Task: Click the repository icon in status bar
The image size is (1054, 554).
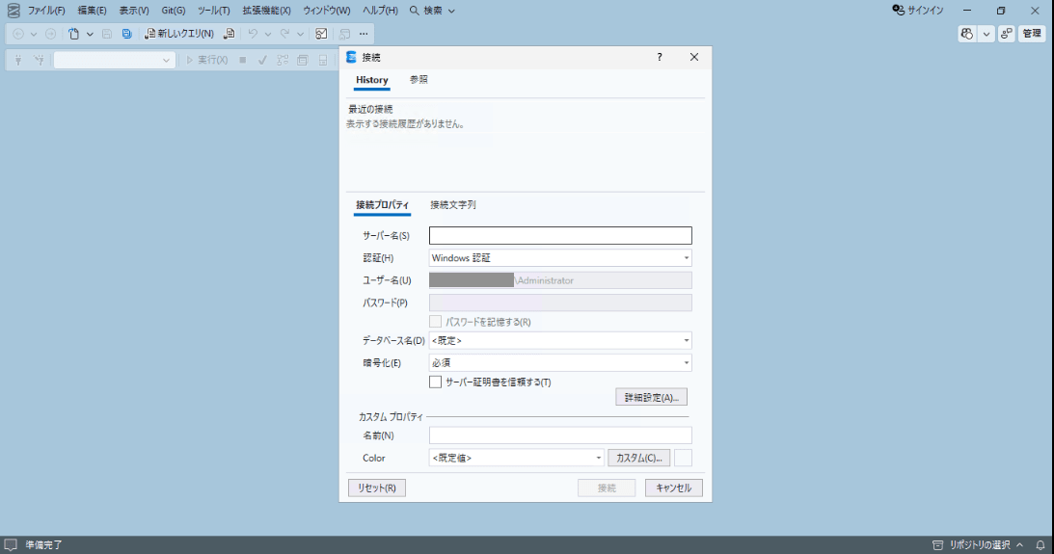Action: pos(937,544)
